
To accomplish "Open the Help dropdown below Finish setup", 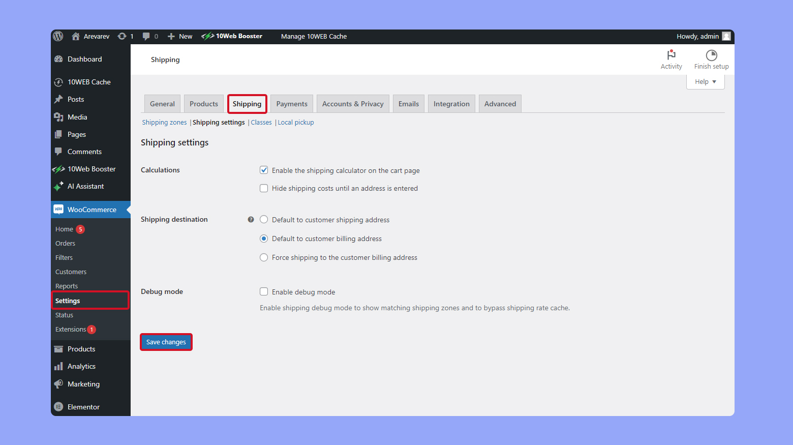I will click(x=705, y=81).
